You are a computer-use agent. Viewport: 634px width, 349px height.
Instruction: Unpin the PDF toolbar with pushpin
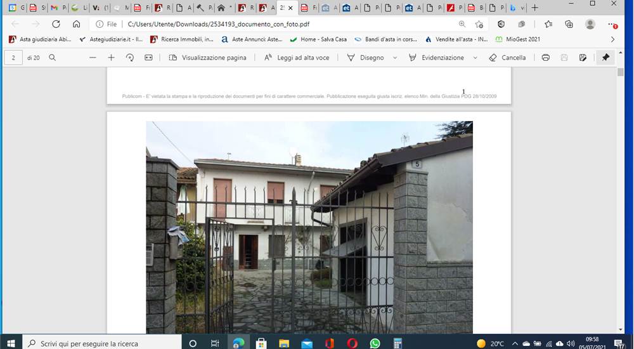click(x=605, y=58)
